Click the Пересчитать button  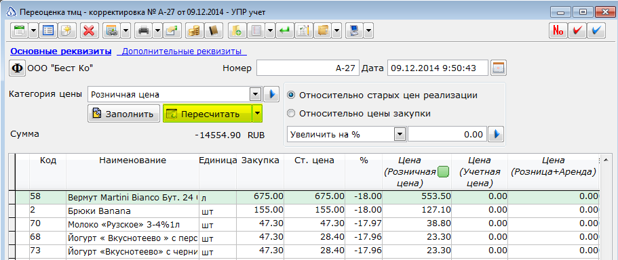208,114
